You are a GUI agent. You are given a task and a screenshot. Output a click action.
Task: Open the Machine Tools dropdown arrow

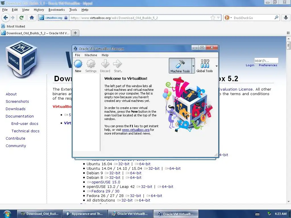193,66
